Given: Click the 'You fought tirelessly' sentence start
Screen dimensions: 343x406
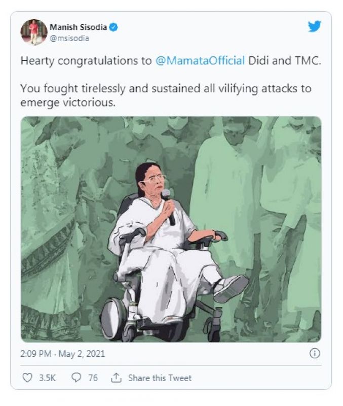Looking at the screenshot, I should click(71, 88).
